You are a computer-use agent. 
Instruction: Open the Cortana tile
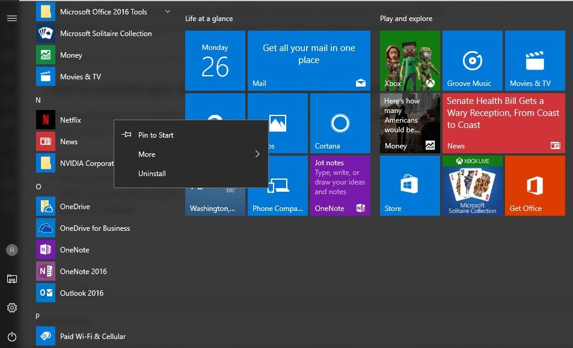[x=340, y=123]
